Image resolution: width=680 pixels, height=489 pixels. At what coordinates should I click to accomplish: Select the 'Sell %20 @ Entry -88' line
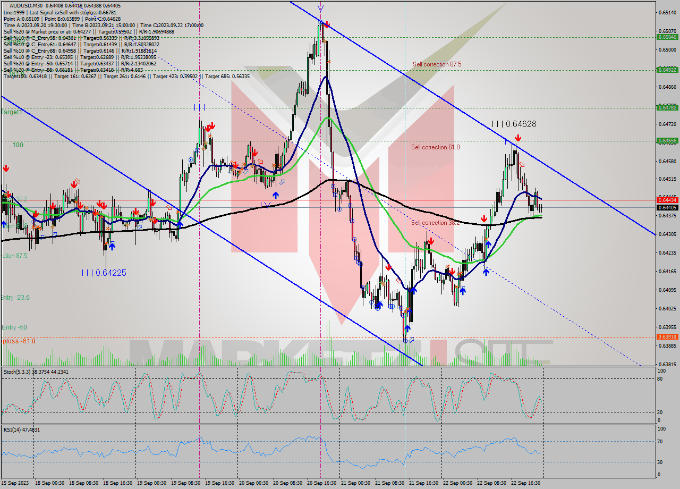tap(73, 70)
